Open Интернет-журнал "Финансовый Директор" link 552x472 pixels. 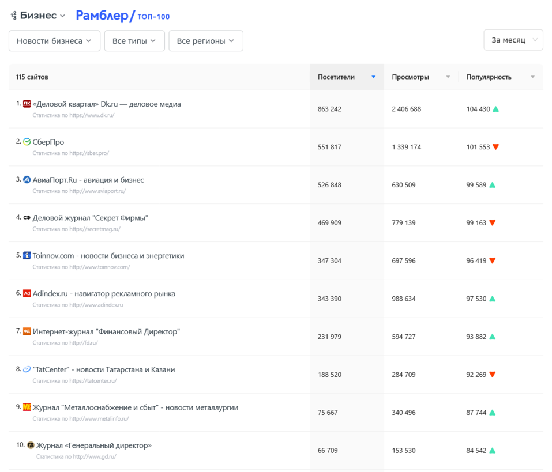point(106,332)
